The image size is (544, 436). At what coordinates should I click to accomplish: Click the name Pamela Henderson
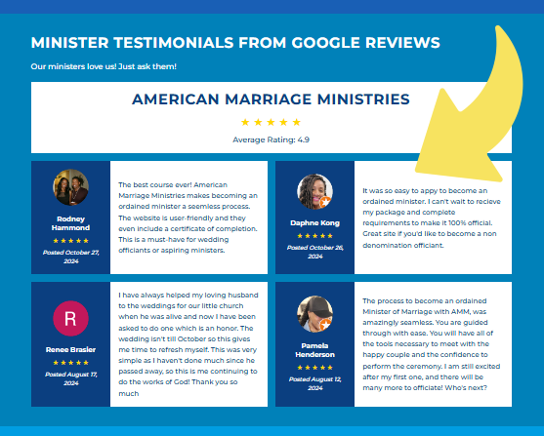[x=315, y=350]
